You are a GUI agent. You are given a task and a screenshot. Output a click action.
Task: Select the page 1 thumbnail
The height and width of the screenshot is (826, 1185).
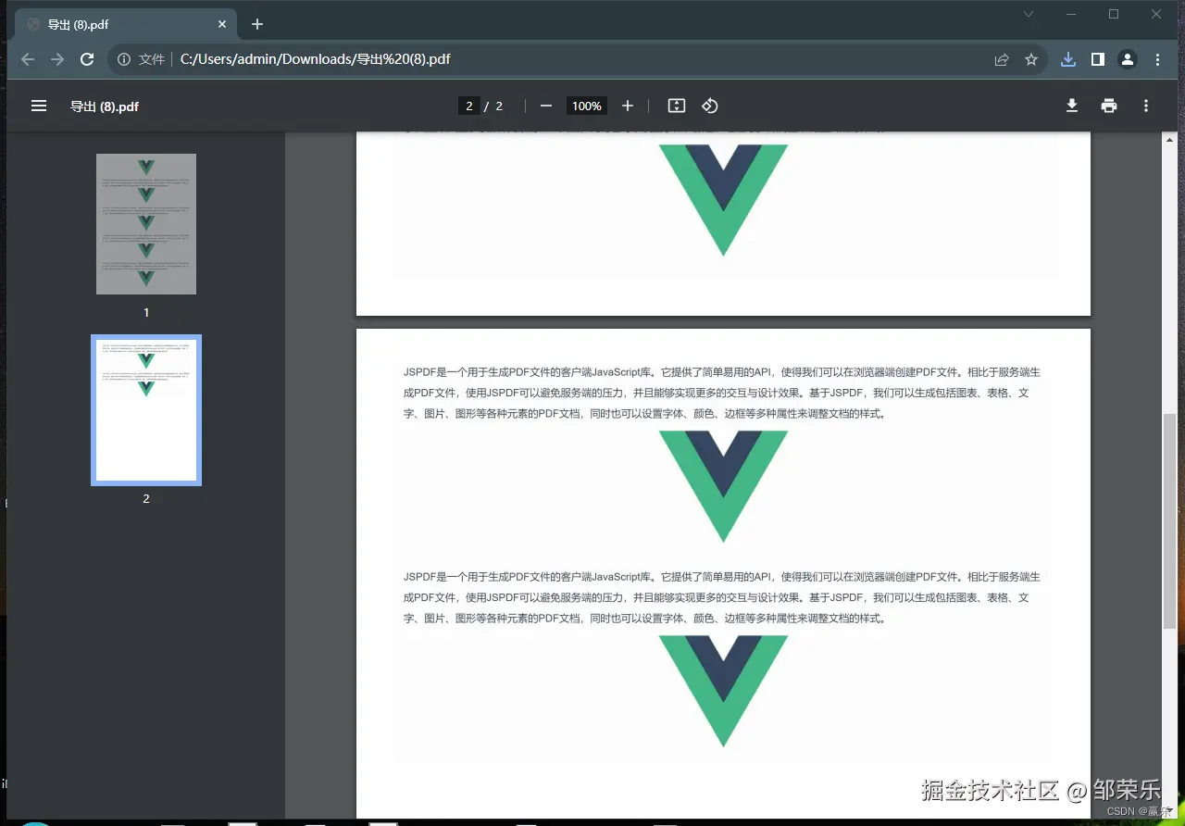click(145, 223)
